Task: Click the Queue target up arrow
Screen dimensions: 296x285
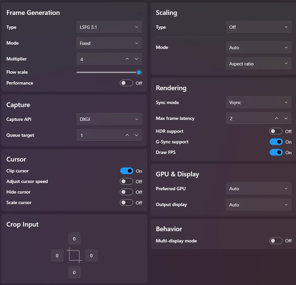Action: 127,135
